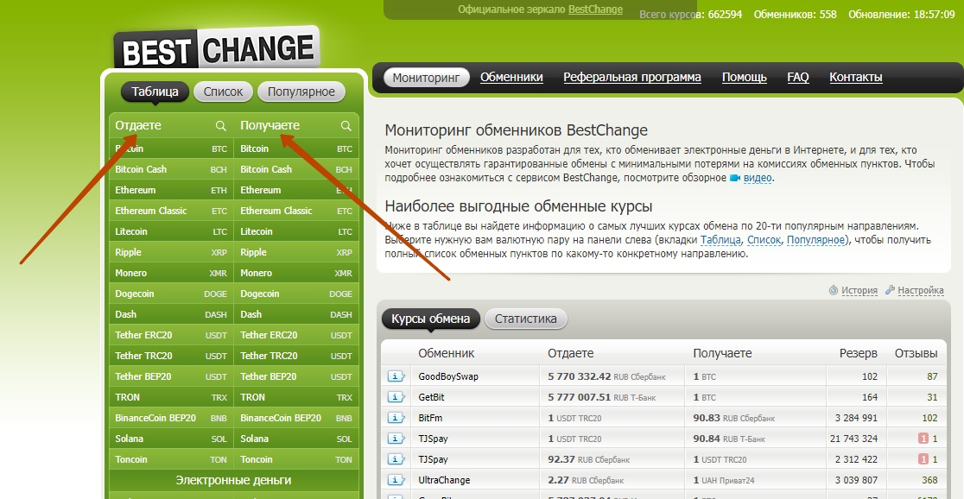Open info icon for GoodBoySwap exchanger
This screenshot has width=964, height=499.
click(x=396, y=376)
